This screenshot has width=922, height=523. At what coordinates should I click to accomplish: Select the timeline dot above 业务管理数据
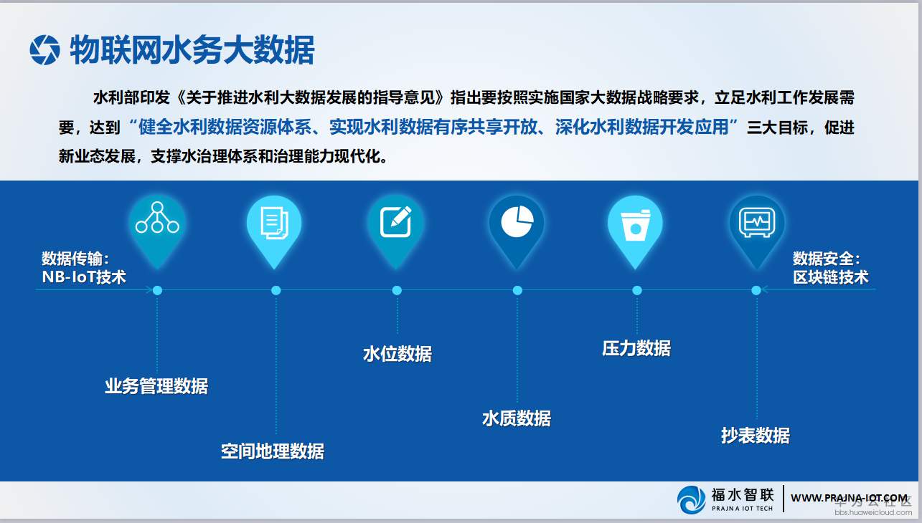click(158, 290)
